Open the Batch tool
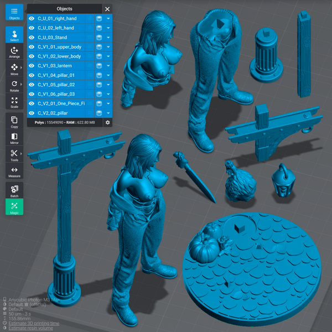This screenshot has width=332, height=332. coord(14,190)
